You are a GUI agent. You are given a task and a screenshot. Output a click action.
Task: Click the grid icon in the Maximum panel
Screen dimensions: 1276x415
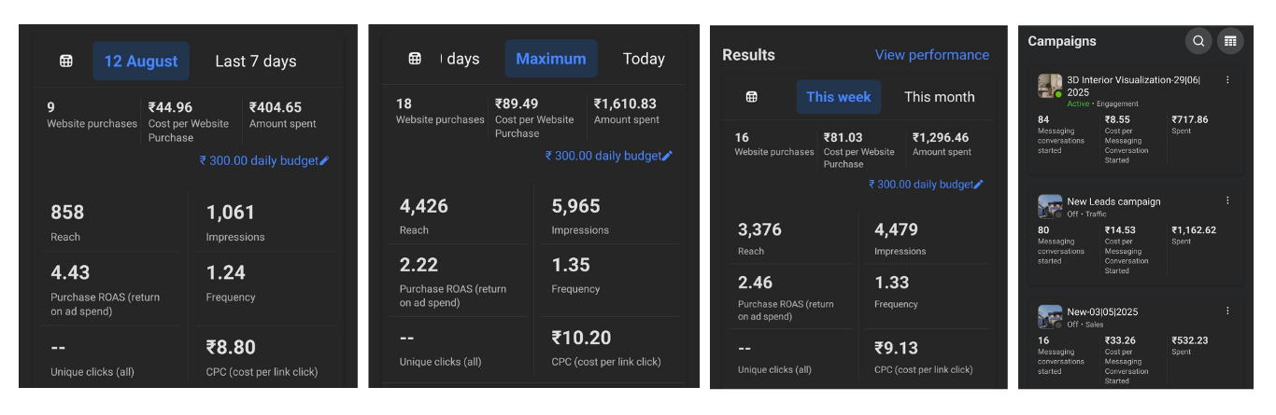point(415,59)
